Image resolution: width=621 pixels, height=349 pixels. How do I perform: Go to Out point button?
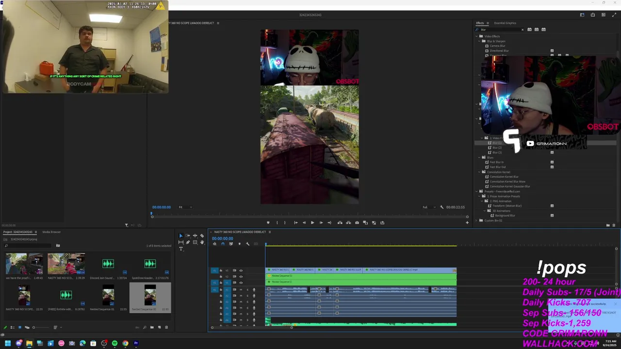[329, 222]
